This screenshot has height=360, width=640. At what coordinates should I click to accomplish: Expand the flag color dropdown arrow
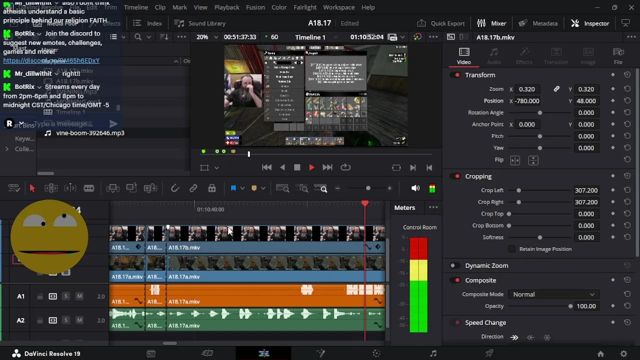pos(242,188)
